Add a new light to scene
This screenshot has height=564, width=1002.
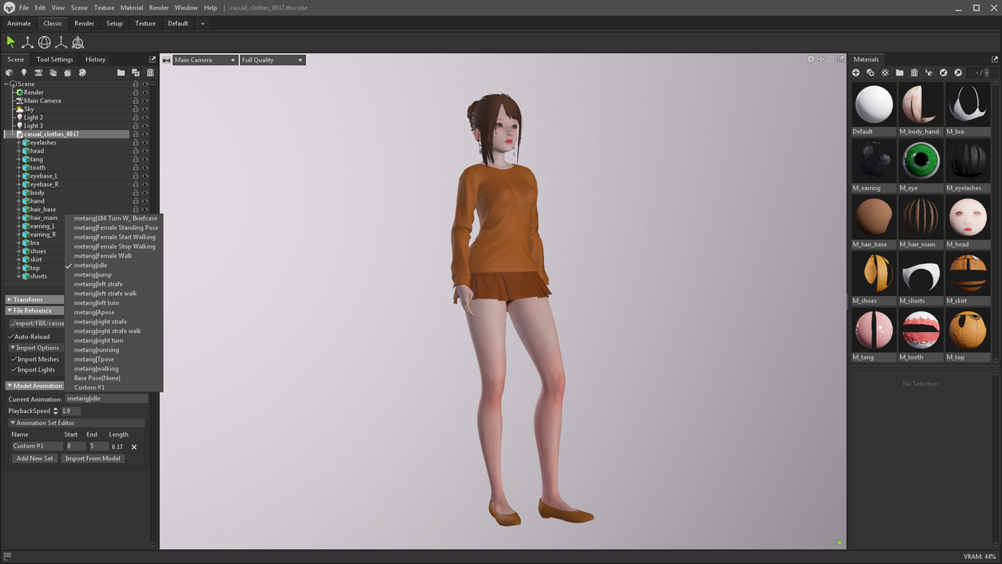[24, 73]
